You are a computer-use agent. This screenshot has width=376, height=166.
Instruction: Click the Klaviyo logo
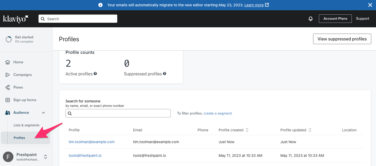(16, 19)
